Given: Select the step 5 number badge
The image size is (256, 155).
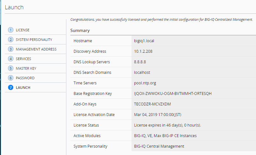Looking at the screenshot, I should pyautogui.click(x=11, y=68).
